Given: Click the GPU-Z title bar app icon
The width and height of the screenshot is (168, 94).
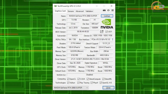Looking at the screenshot, I should click(55, 6).
